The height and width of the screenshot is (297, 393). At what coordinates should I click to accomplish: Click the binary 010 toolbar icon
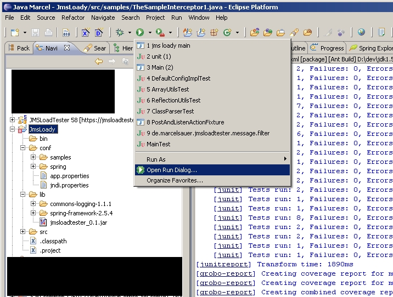click(66, 32)
